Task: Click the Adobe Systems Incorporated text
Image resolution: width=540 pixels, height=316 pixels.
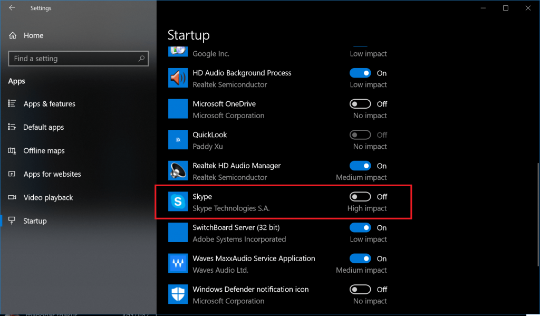Action: coord(239,239)
